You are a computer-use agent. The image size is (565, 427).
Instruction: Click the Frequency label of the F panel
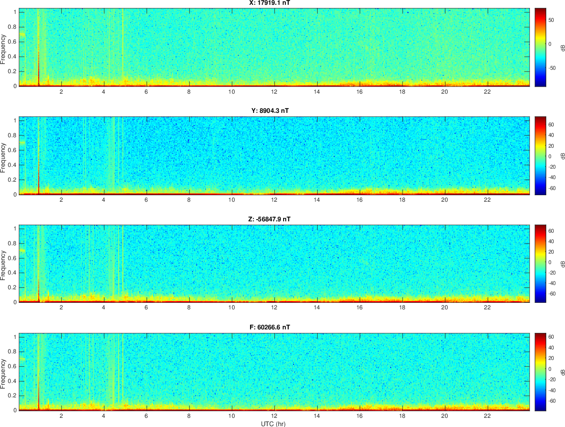tap(3, 374)
